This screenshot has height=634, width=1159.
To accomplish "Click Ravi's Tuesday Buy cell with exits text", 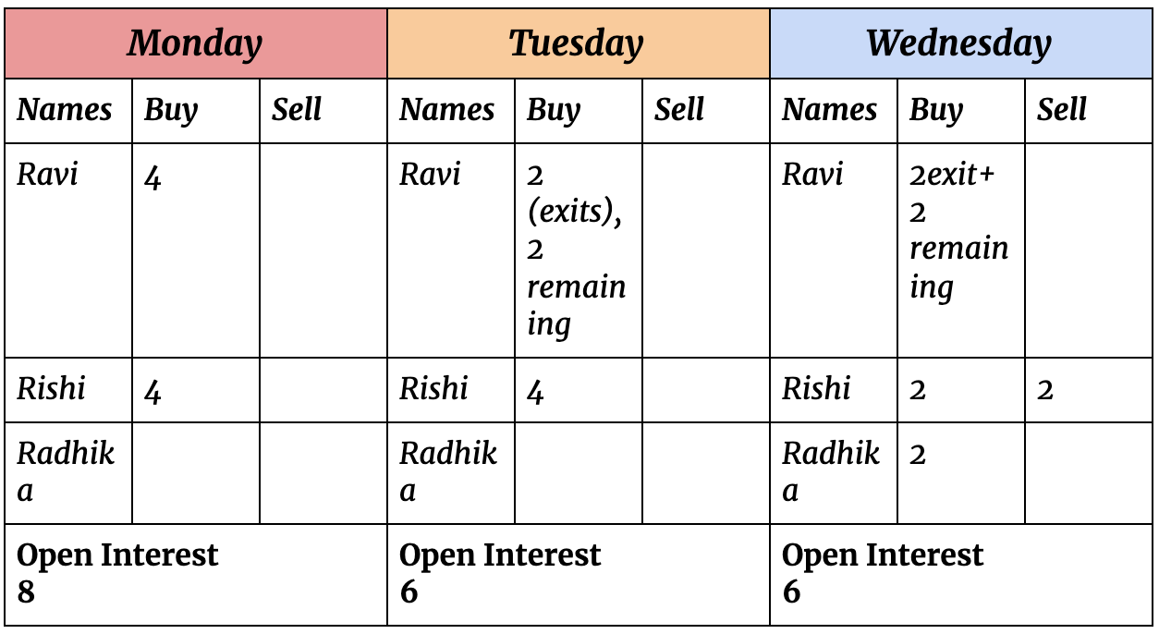I will (x=578, y=250).
